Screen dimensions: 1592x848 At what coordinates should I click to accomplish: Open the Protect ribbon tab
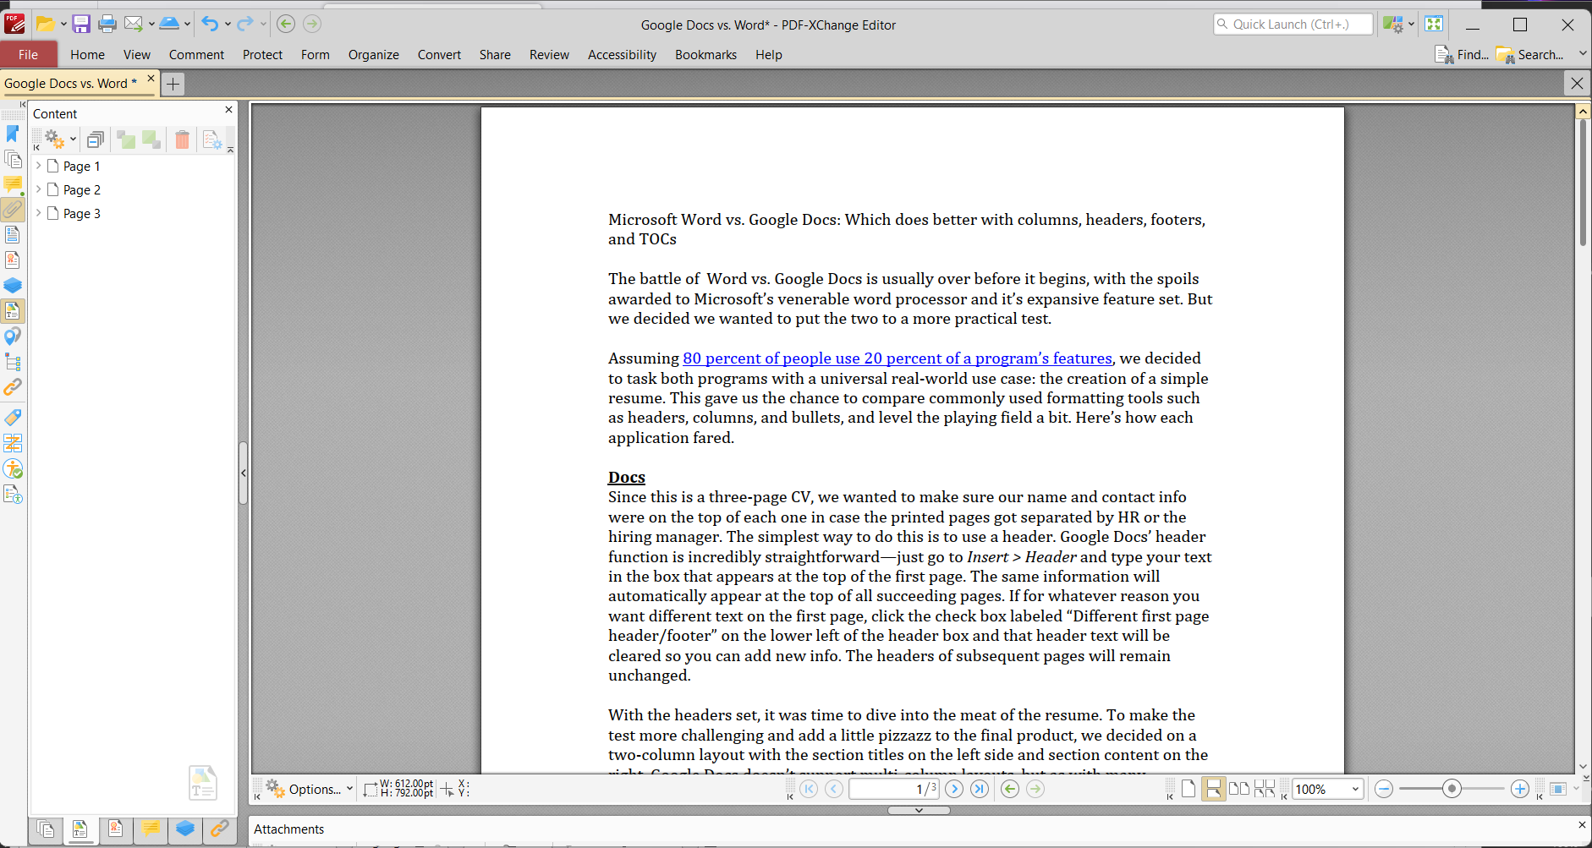(262, 54)
